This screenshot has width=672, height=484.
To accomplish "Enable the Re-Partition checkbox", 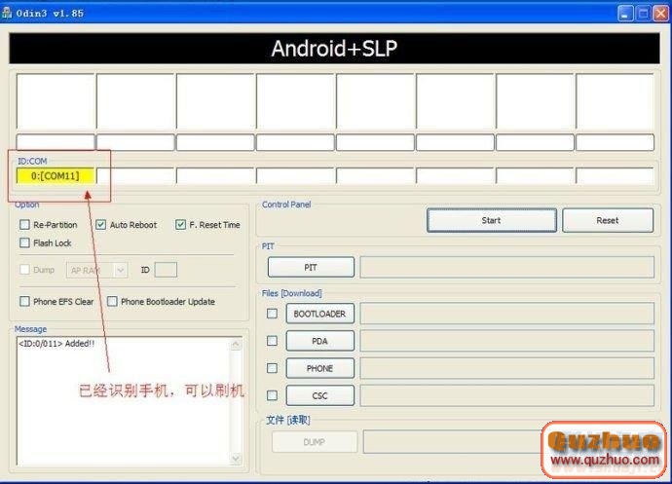I will pyautogui.click(x=25, y=225).
